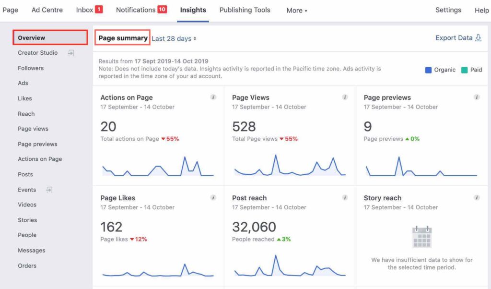Open Creator Studio from the sidebar

pos(37,53)
